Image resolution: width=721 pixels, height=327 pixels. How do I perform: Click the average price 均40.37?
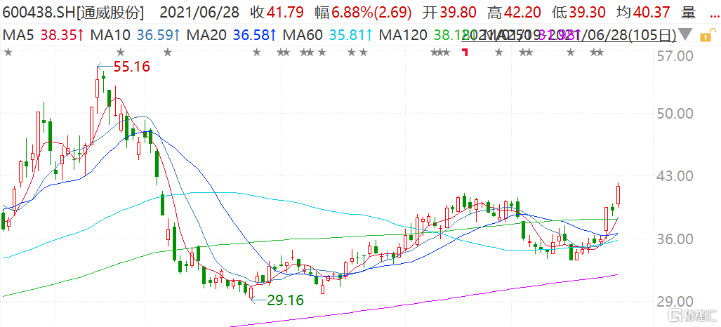pos(643,13)
